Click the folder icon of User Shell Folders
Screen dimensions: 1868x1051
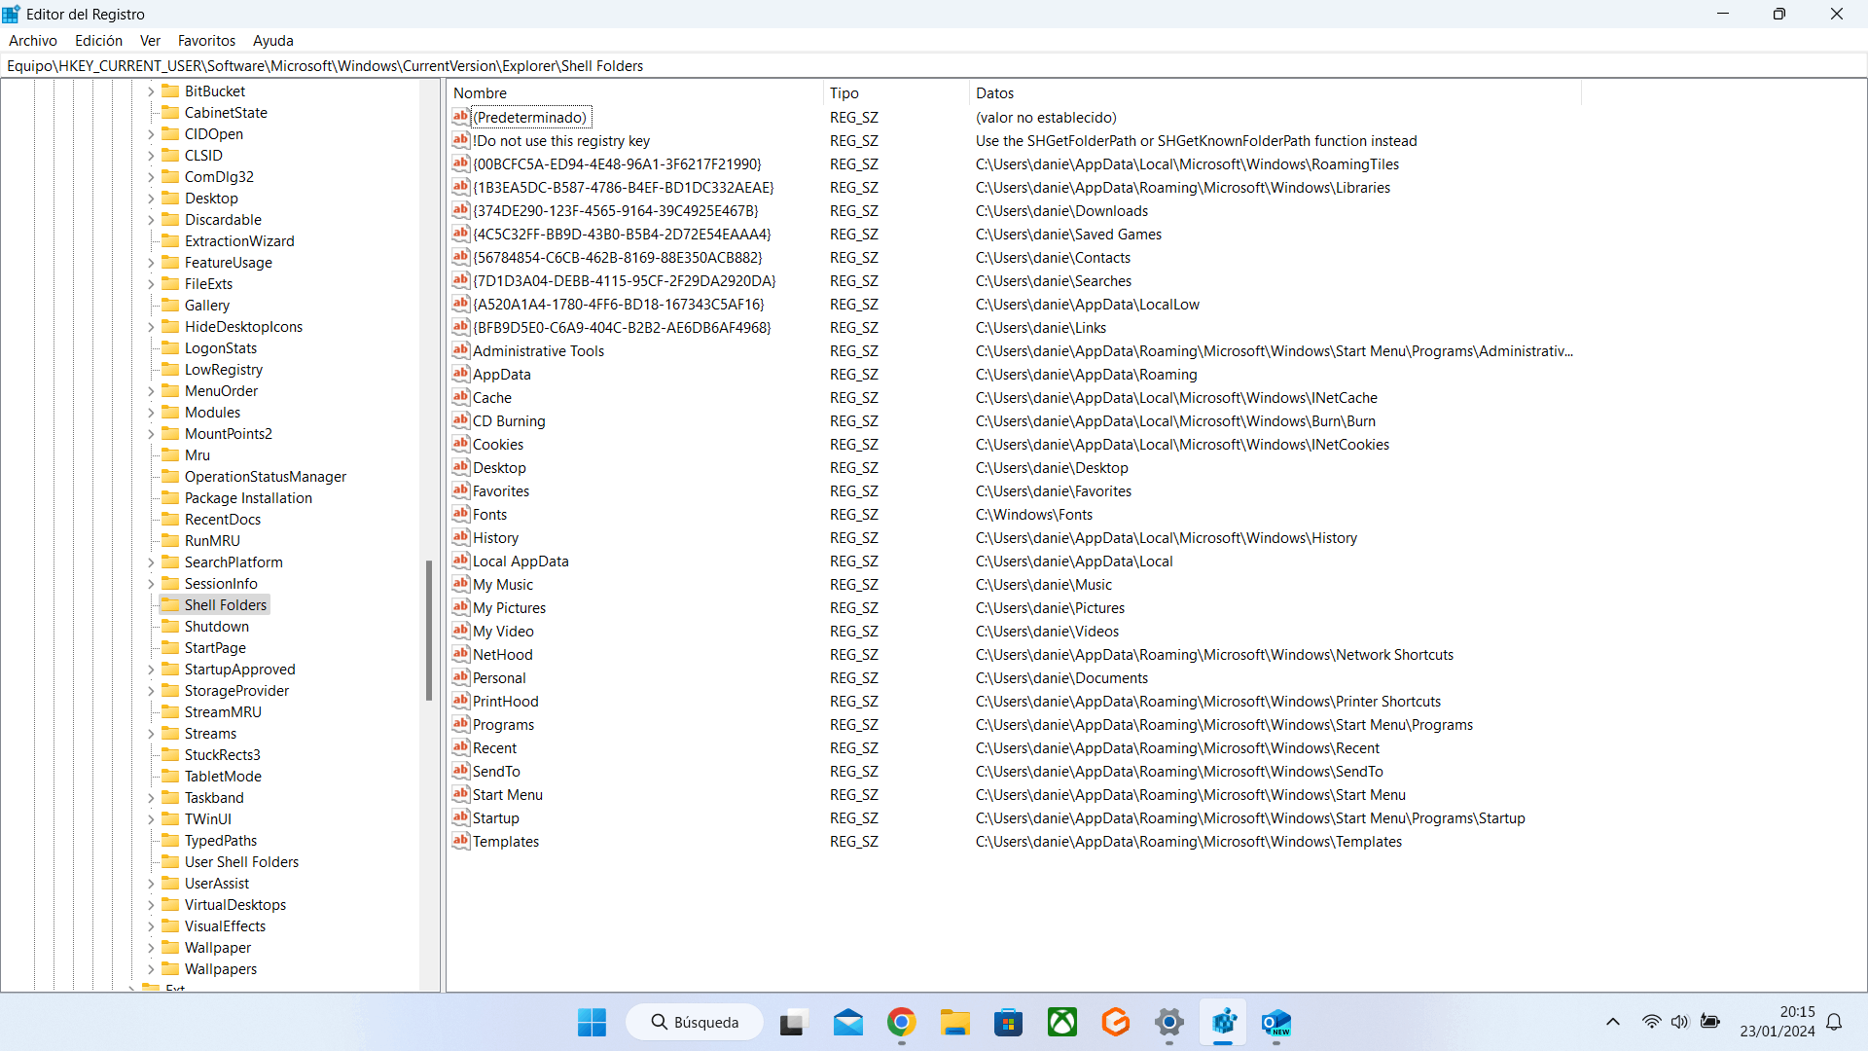(170, 861)
